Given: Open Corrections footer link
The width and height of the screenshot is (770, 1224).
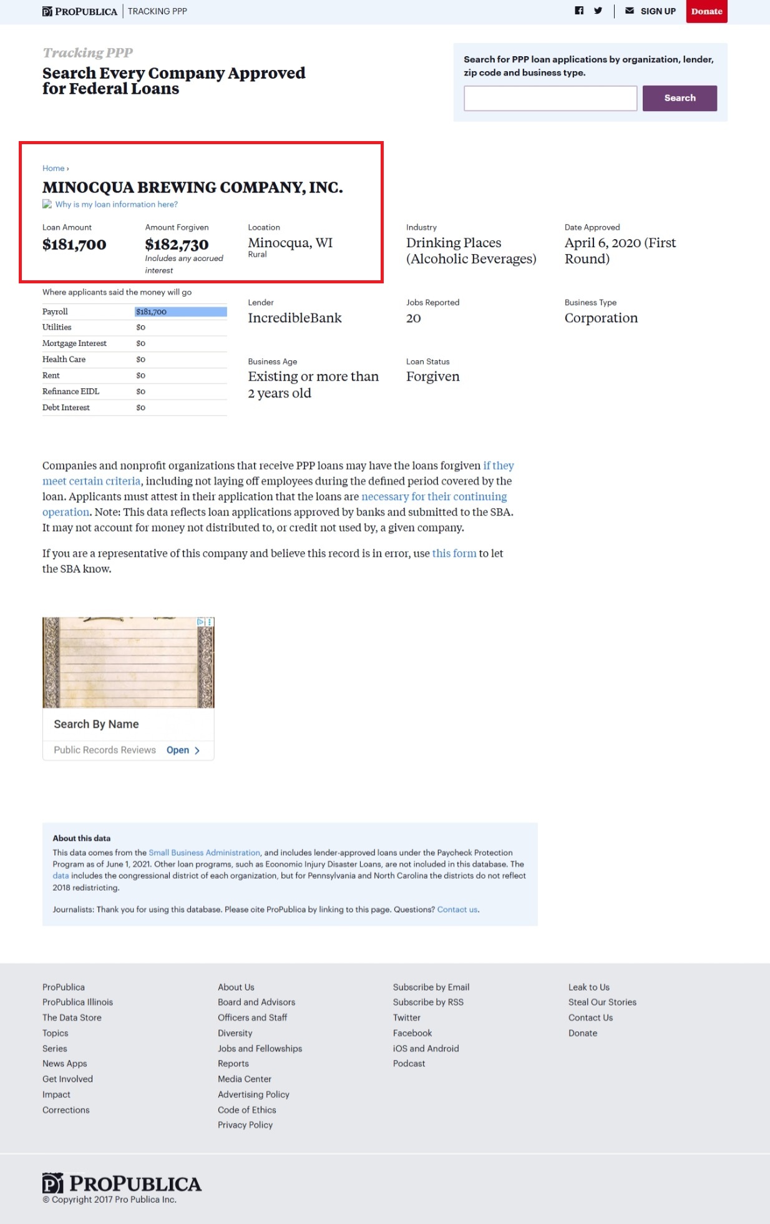Looking at the screenshot, I should click(66, 1110).
